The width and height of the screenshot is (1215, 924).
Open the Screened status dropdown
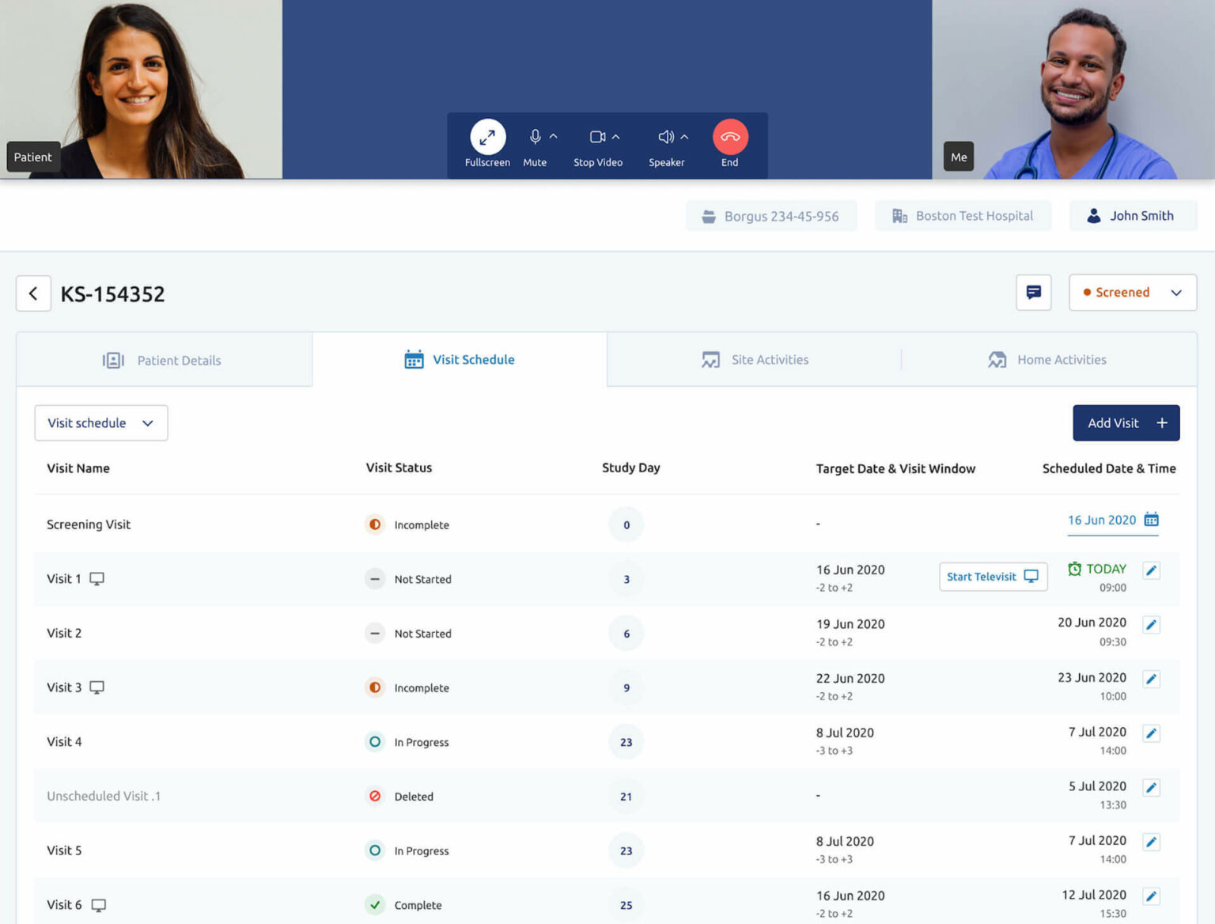1132,293
